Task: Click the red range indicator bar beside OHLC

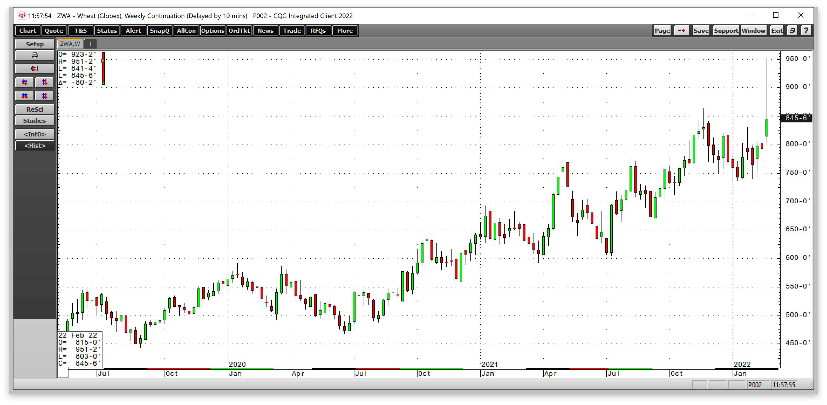Action: click(x=103, y=68)
